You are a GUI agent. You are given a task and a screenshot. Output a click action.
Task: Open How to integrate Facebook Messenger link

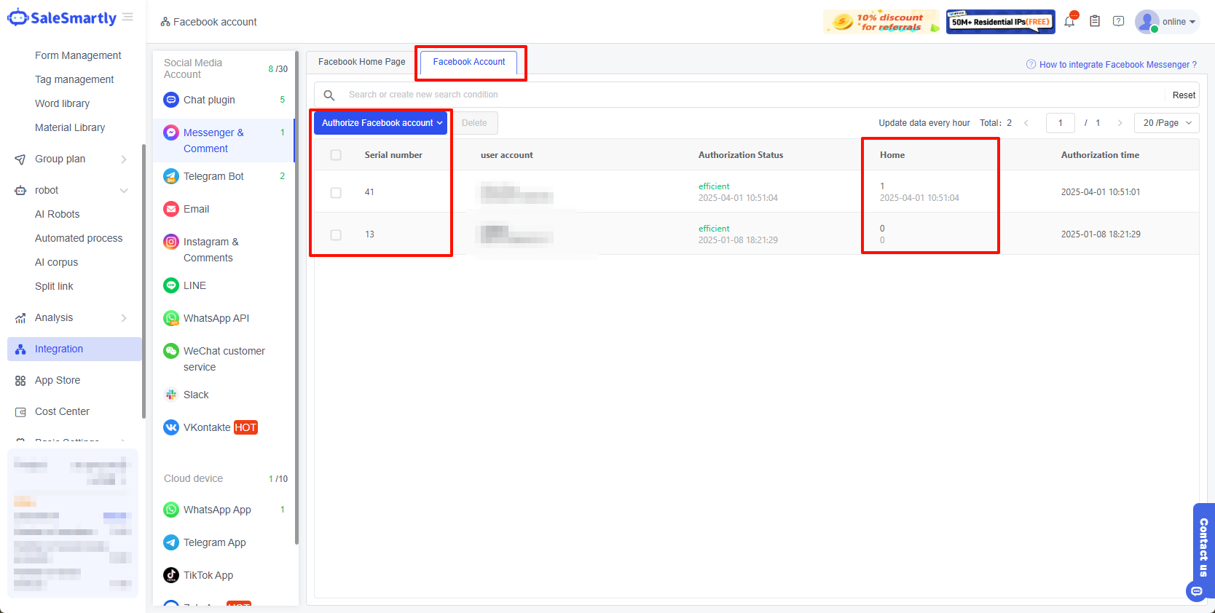(x=1117, y=65)
